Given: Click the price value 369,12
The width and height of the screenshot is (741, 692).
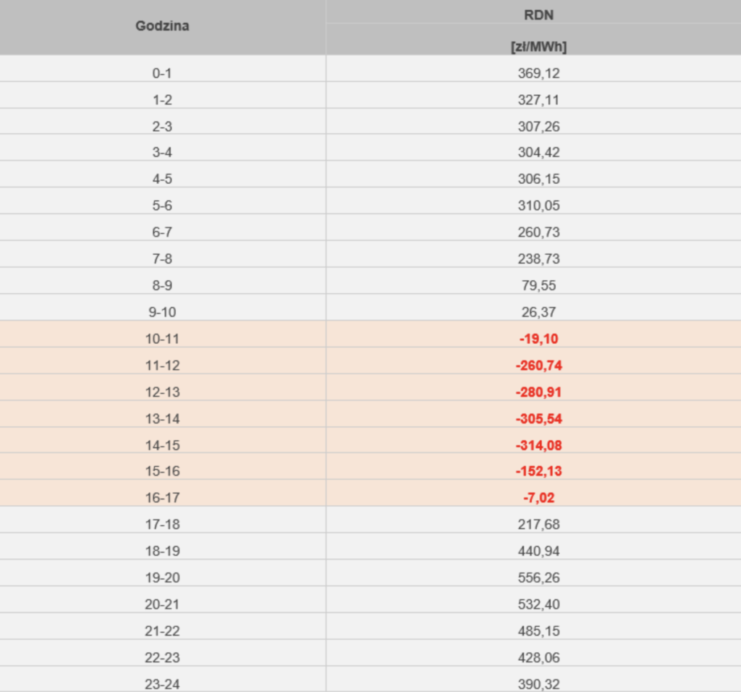Looking at the screenshot, I should tap(538, 73).
